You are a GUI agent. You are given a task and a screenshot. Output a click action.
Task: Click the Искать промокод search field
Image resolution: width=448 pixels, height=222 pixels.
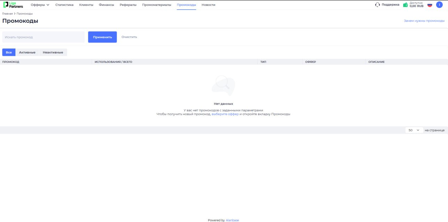pyautogui.click(x=43, y=37)
